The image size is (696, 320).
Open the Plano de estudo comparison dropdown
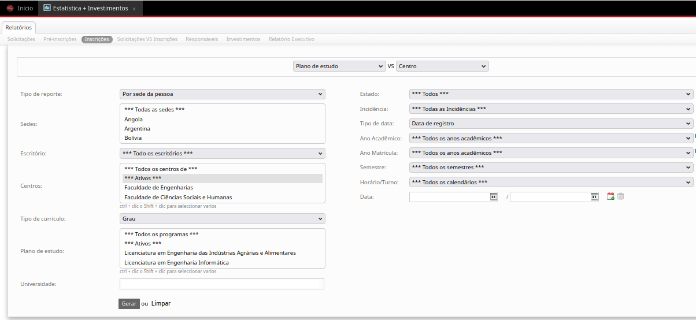tap(339, 66)
